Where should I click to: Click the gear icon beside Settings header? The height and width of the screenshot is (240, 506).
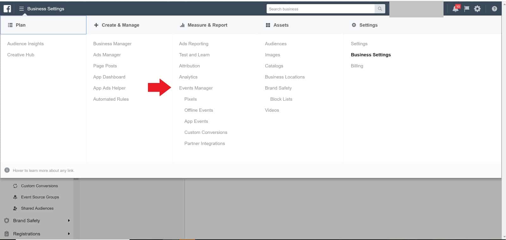(x=354, y=25)
